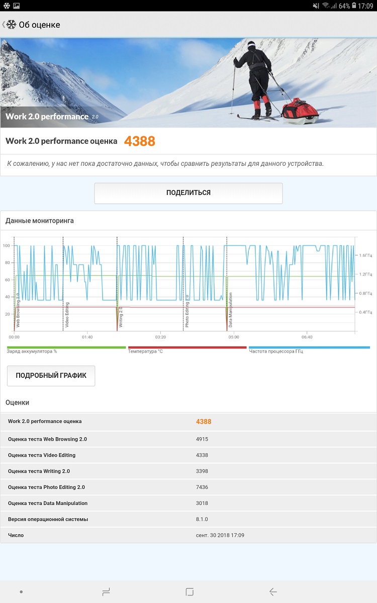The width and height of the screenshot is (377, 603).
Task: Open the ПОДРОБНЫЙ ГРАФИК detailed chart button
Action: (51, 376)
